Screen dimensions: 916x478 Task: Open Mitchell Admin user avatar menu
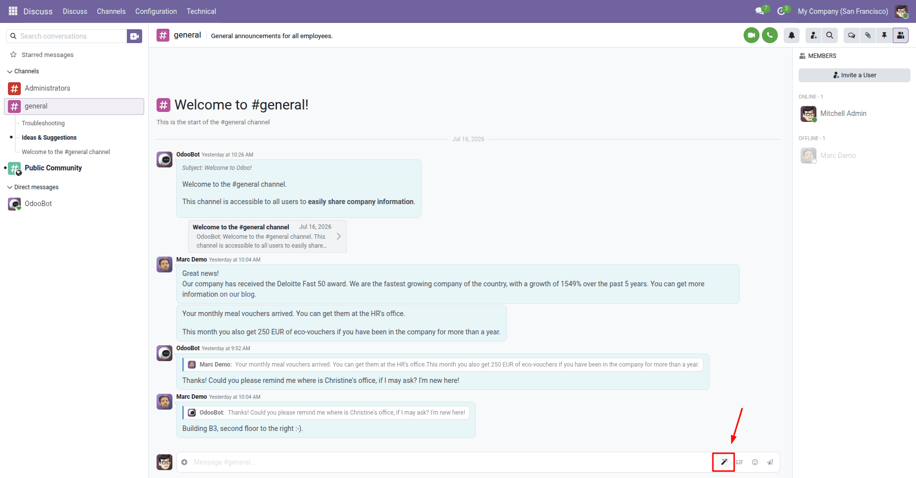pos(902,11)
